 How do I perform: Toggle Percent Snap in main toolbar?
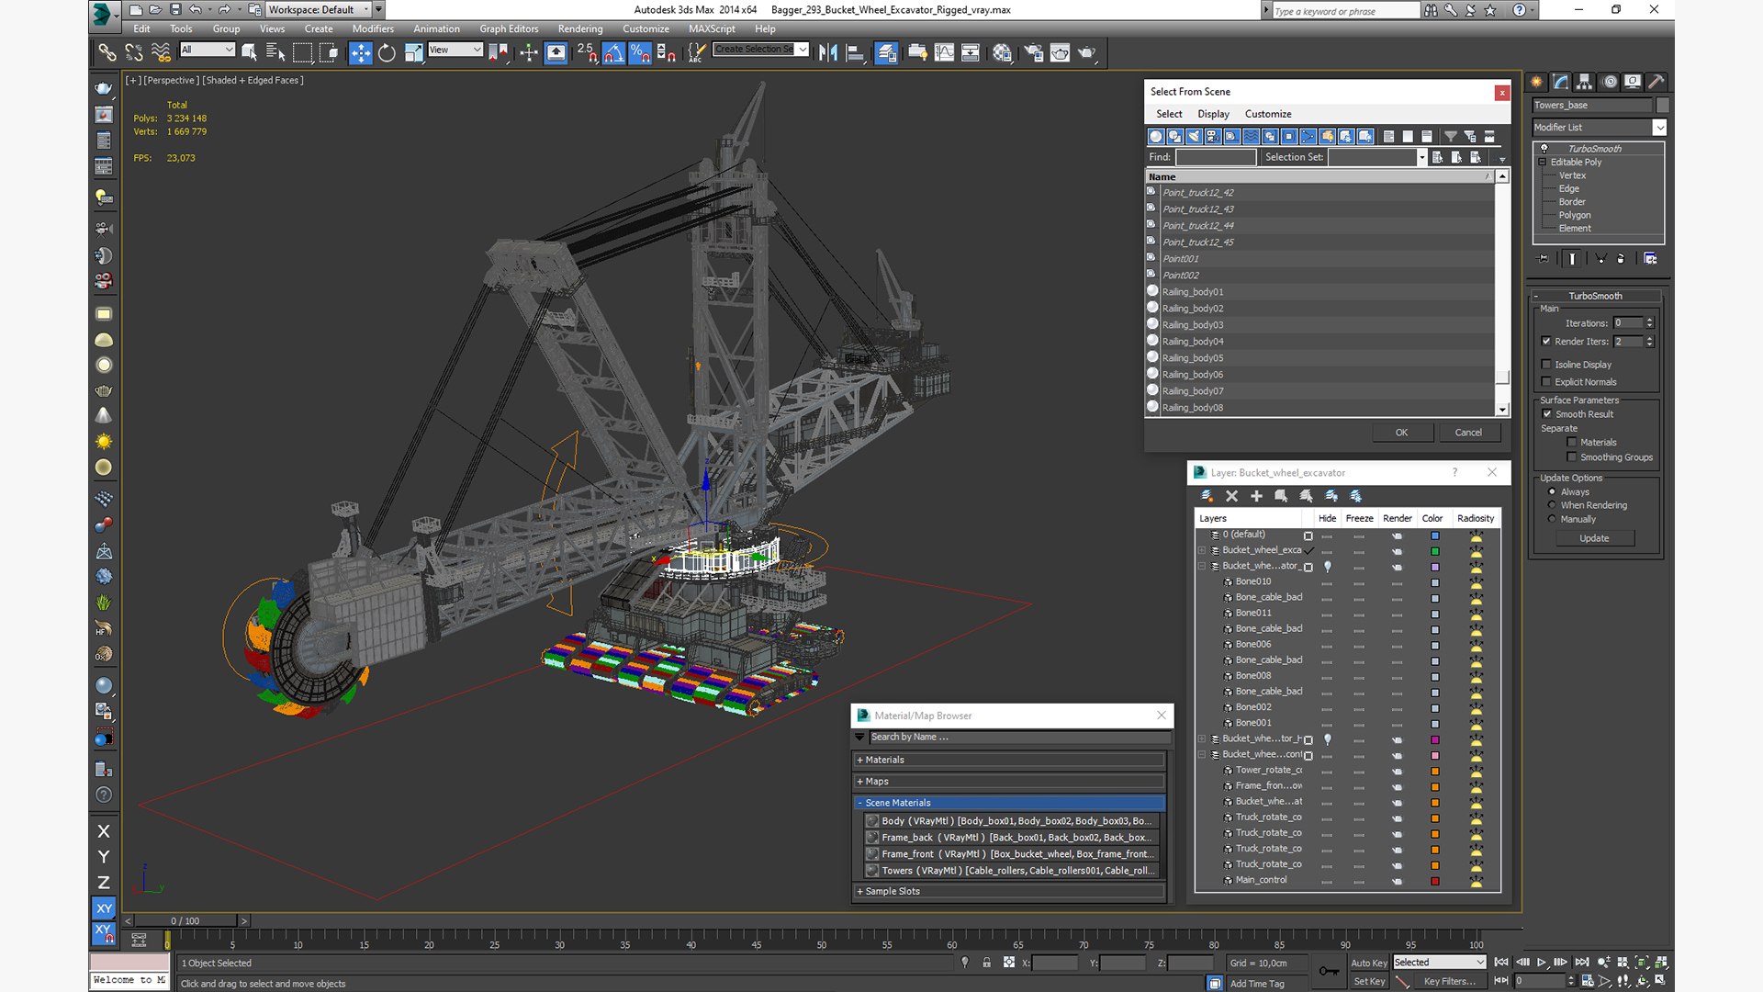point(640,53)
